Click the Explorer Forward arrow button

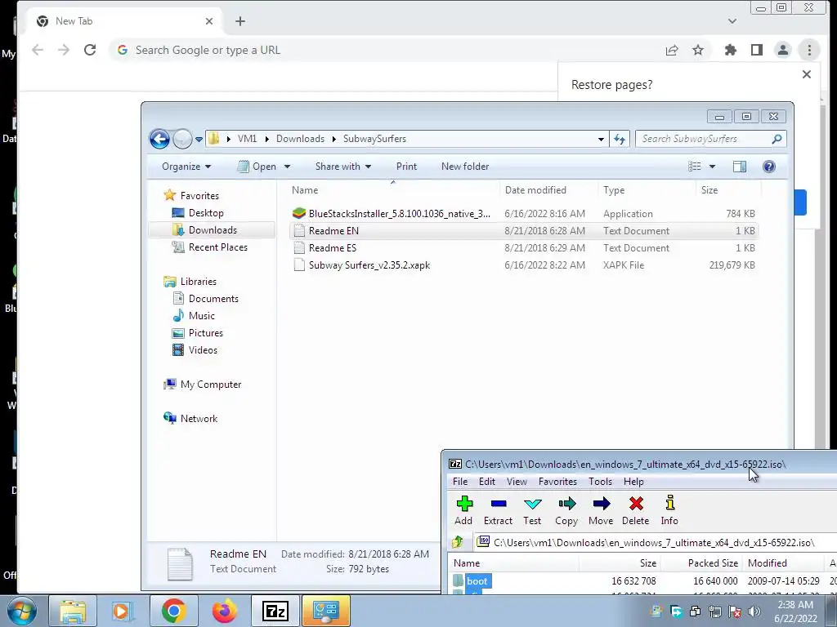click(x=182, y=139)
